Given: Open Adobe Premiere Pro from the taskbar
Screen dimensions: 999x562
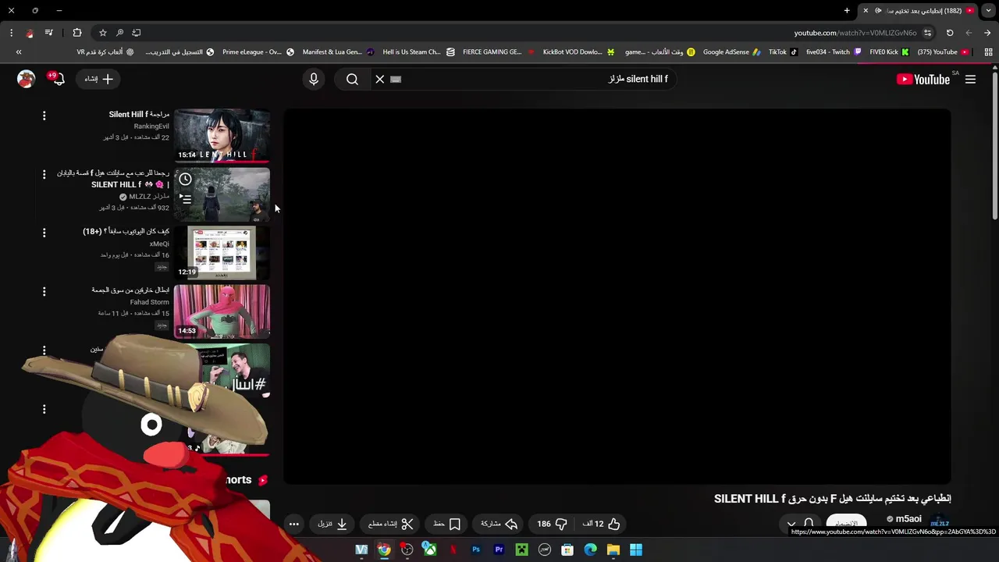Looking at the screenshot, I should point(499,550).
